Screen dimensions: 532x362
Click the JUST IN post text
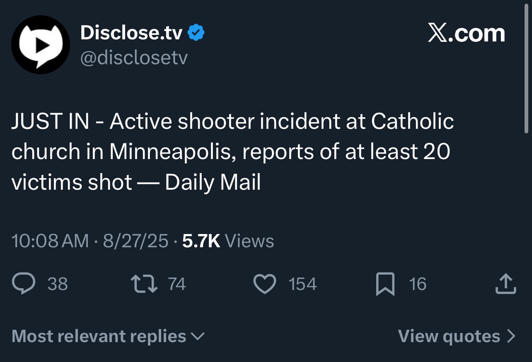pyautogui.click(x=232, y=151)
